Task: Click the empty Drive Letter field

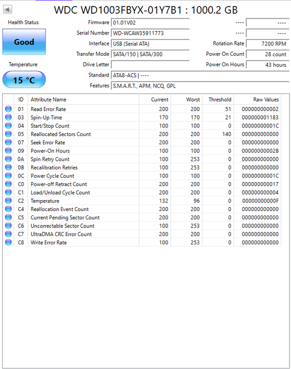Action: coord(150,65)
